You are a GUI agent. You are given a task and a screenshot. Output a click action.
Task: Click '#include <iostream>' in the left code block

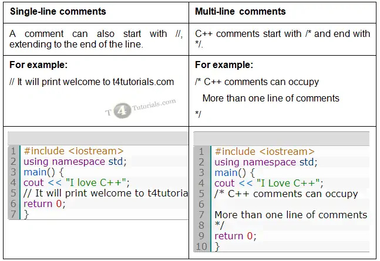coord(73,151)
